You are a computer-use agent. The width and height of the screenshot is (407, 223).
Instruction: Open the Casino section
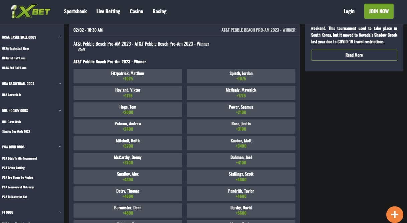(136, 11)
